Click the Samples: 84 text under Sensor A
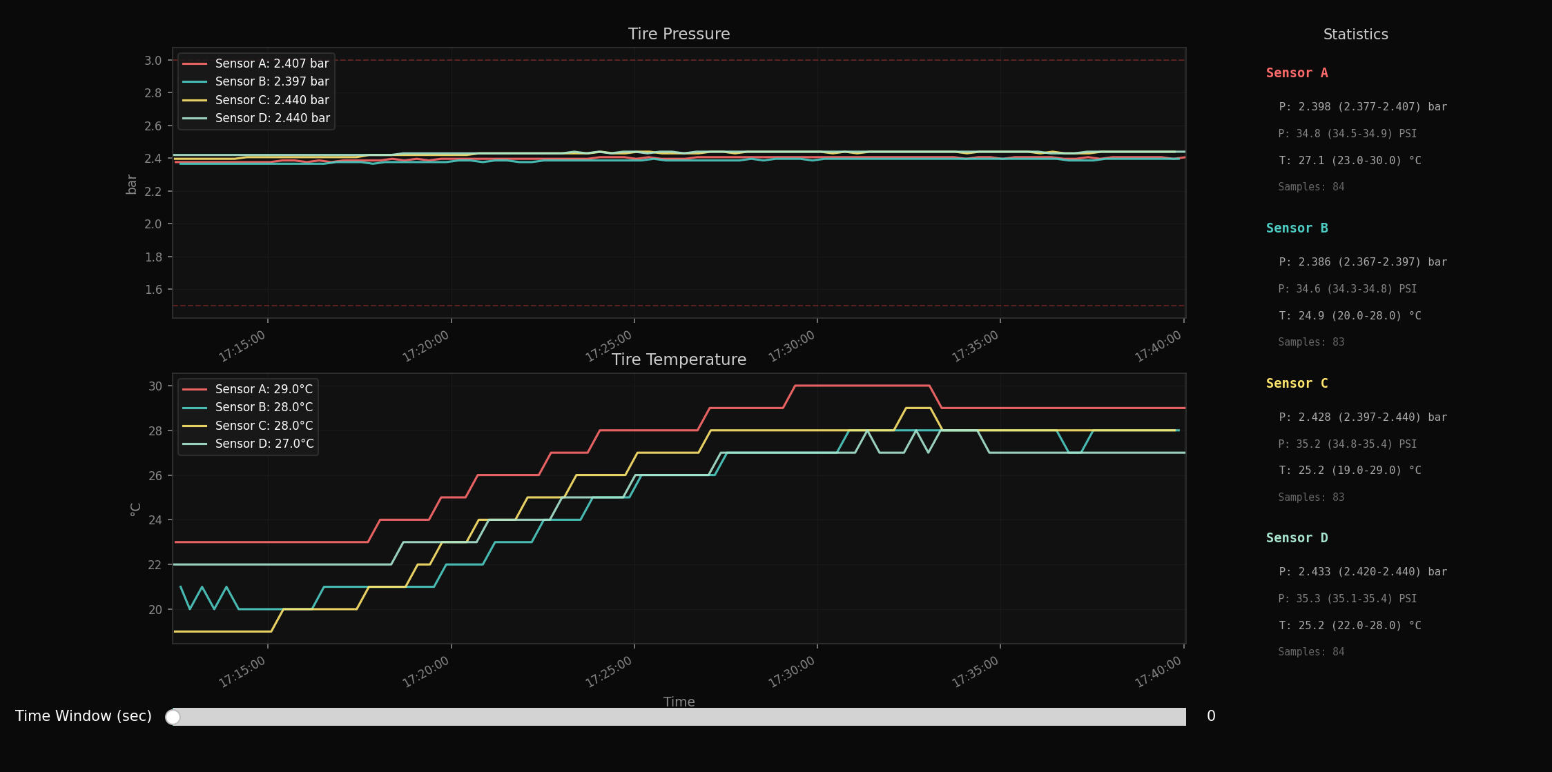The height and width of the screenshot is (772, 1552). click(x=1310, y=186)
